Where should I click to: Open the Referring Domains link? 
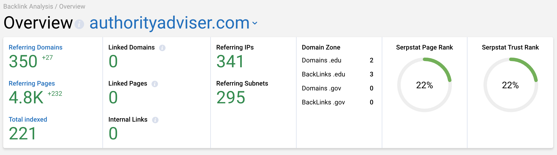[x=35, y=47]
